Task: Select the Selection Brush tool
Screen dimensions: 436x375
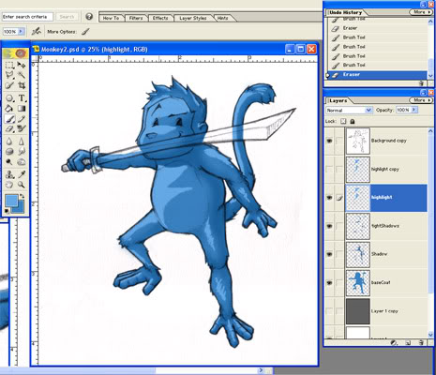Action: point(9,85)
